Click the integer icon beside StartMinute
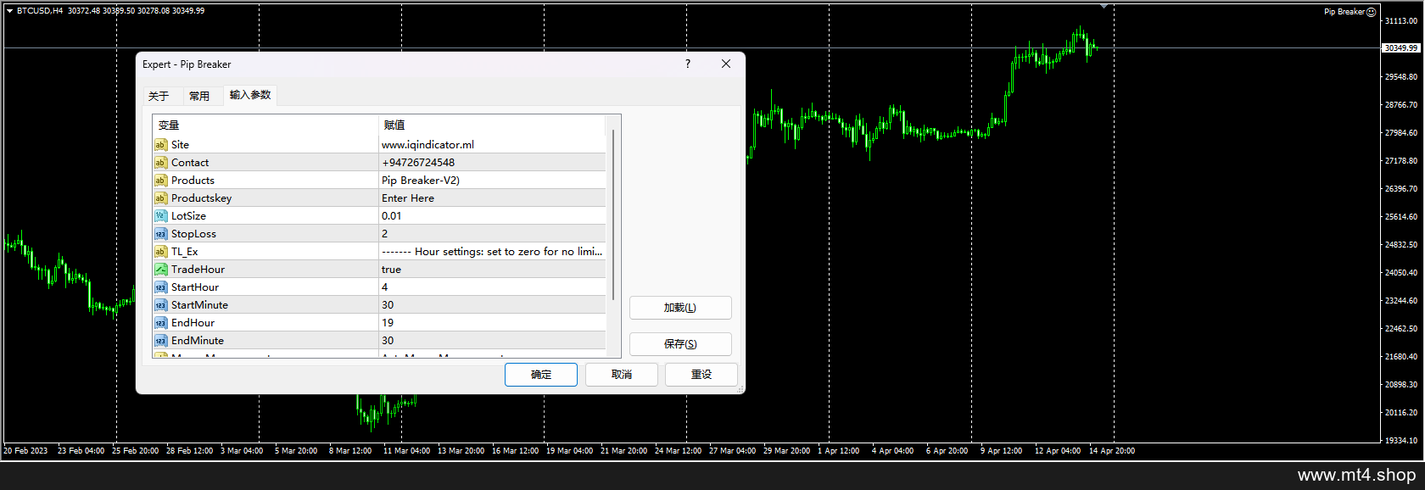1425x490 pixels. (160, 305)
